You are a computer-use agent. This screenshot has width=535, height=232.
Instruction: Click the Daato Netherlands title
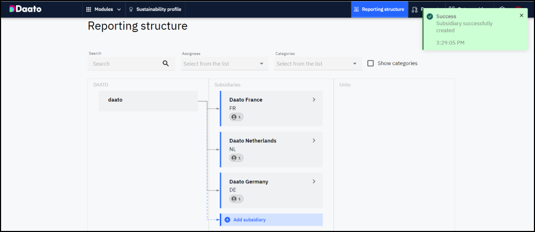253,141
